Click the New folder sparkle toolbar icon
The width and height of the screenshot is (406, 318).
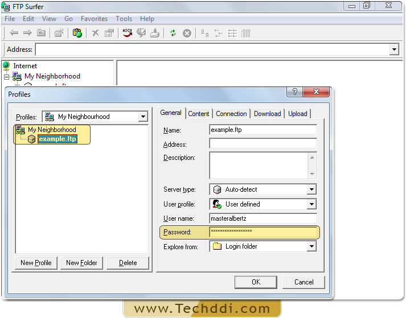[x=59, y=33]
